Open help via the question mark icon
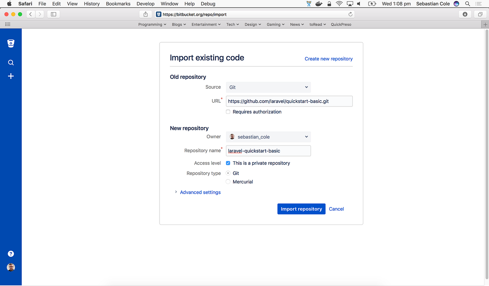 pyautogui.click(x=11, y=254)
